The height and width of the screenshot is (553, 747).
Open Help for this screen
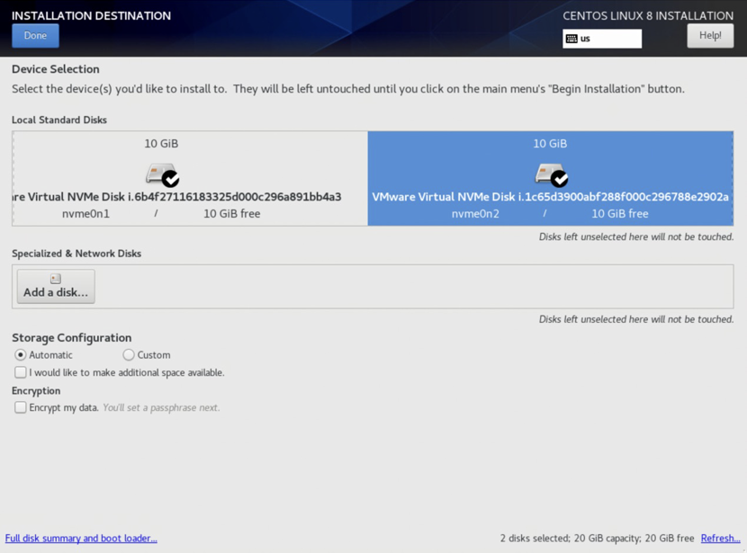[710, 34]
